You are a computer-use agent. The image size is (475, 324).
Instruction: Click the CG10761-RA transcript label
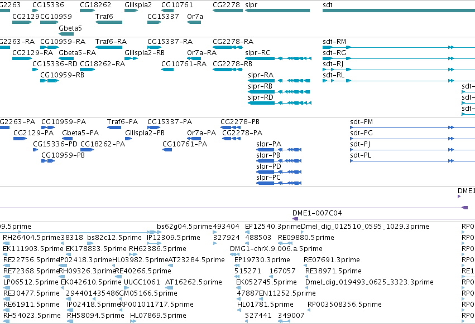(x=184, y=64)
